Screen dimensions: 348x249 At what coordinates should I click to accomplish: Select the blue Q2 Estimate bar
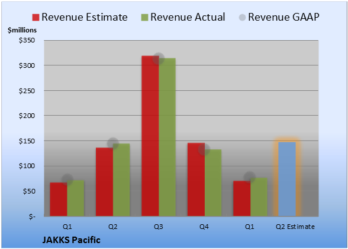coord(287,179)
